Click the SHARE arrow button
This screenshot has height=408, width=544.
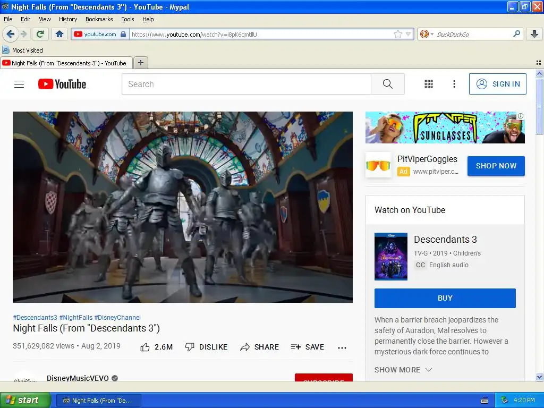tap(259, 347)
